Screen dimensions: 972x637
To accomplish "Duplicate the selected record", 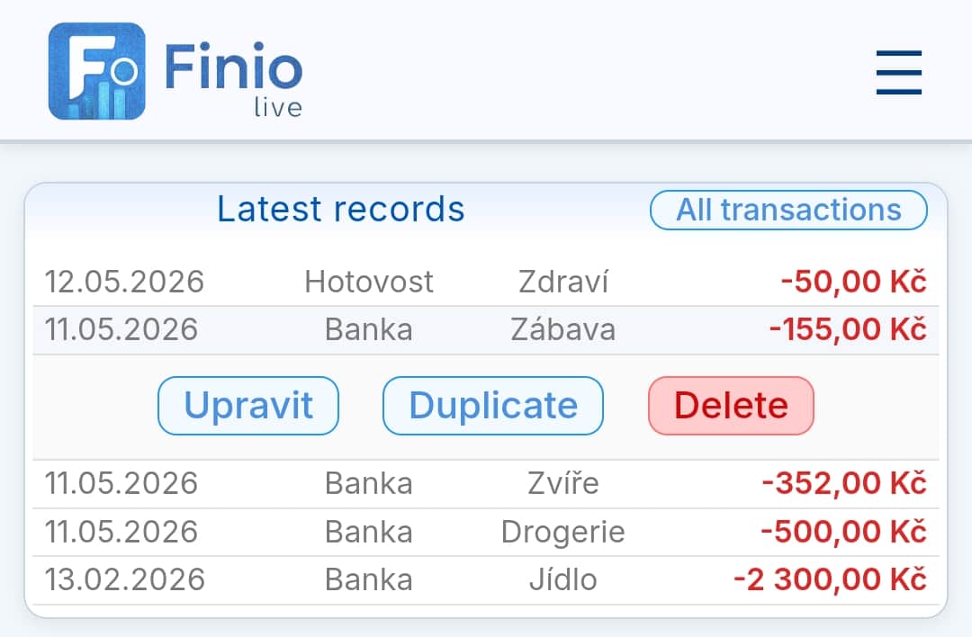I will point(493,406).
